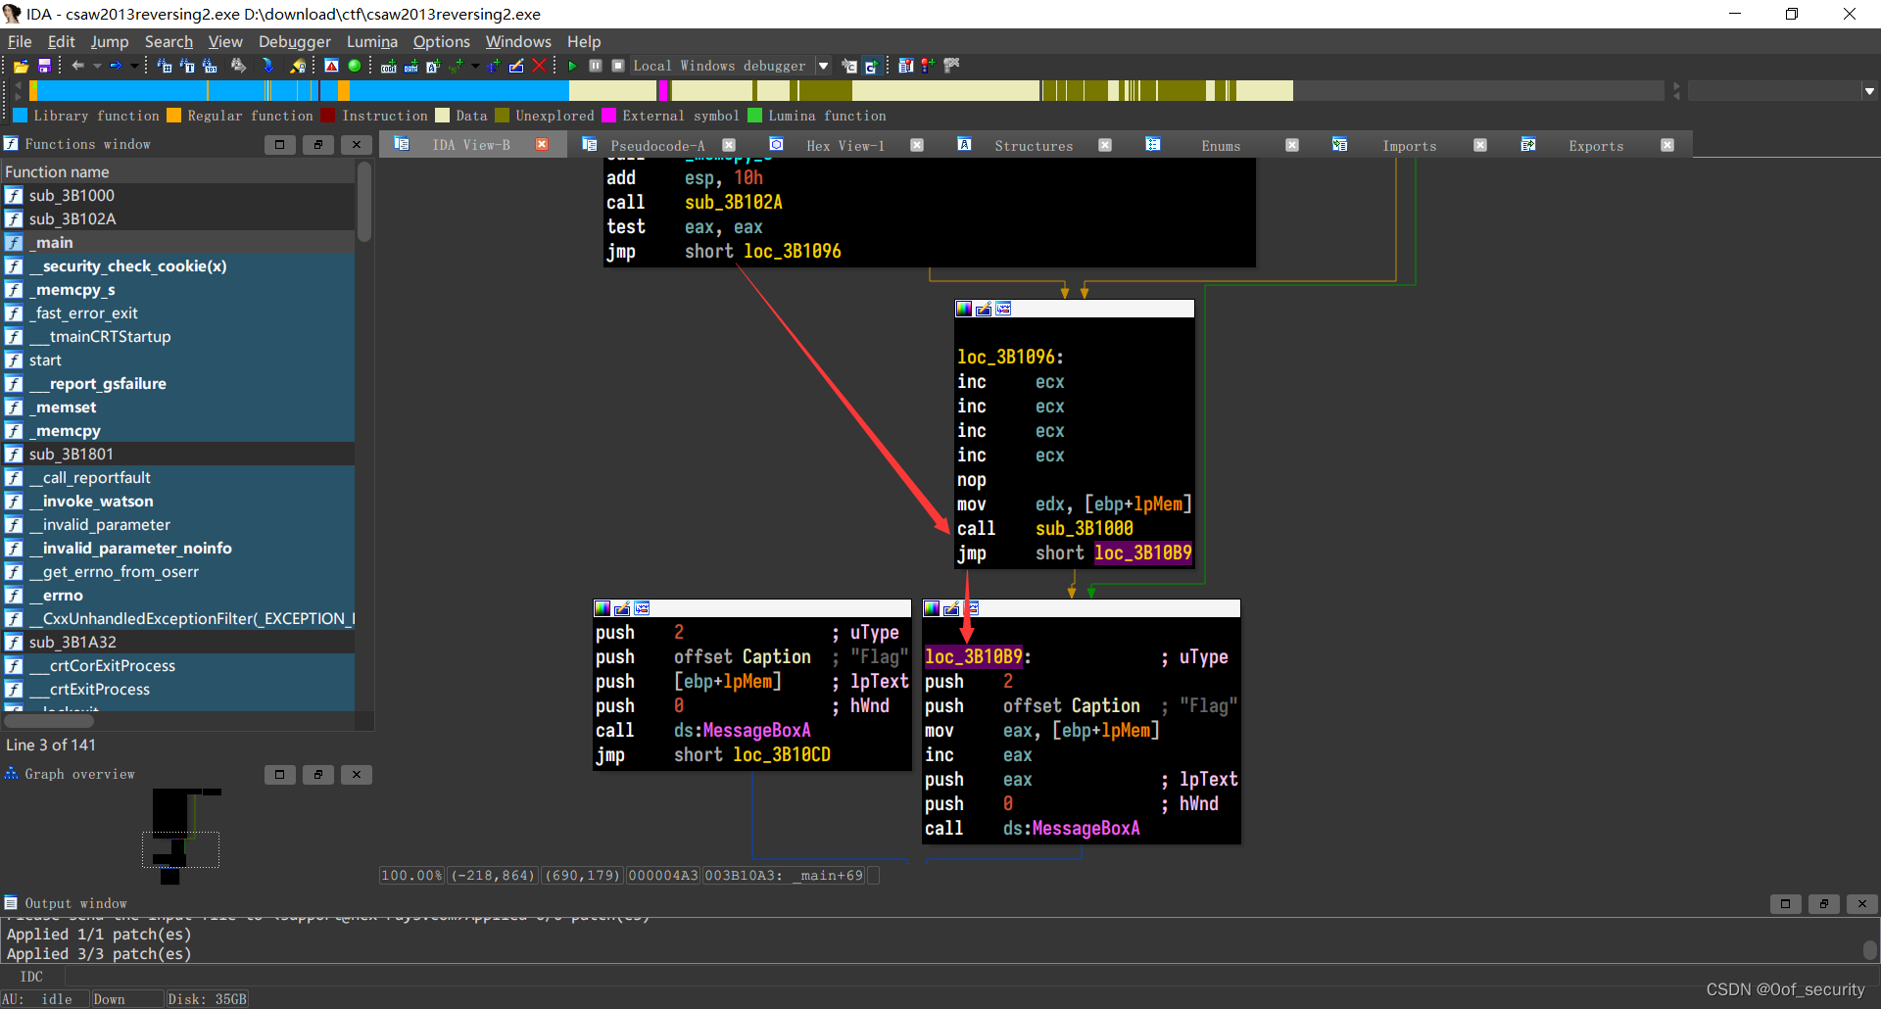Switch to the Hex View-1 tab
The width and height of the screenshot is (1881, 1009).
[x=844, y=145]
